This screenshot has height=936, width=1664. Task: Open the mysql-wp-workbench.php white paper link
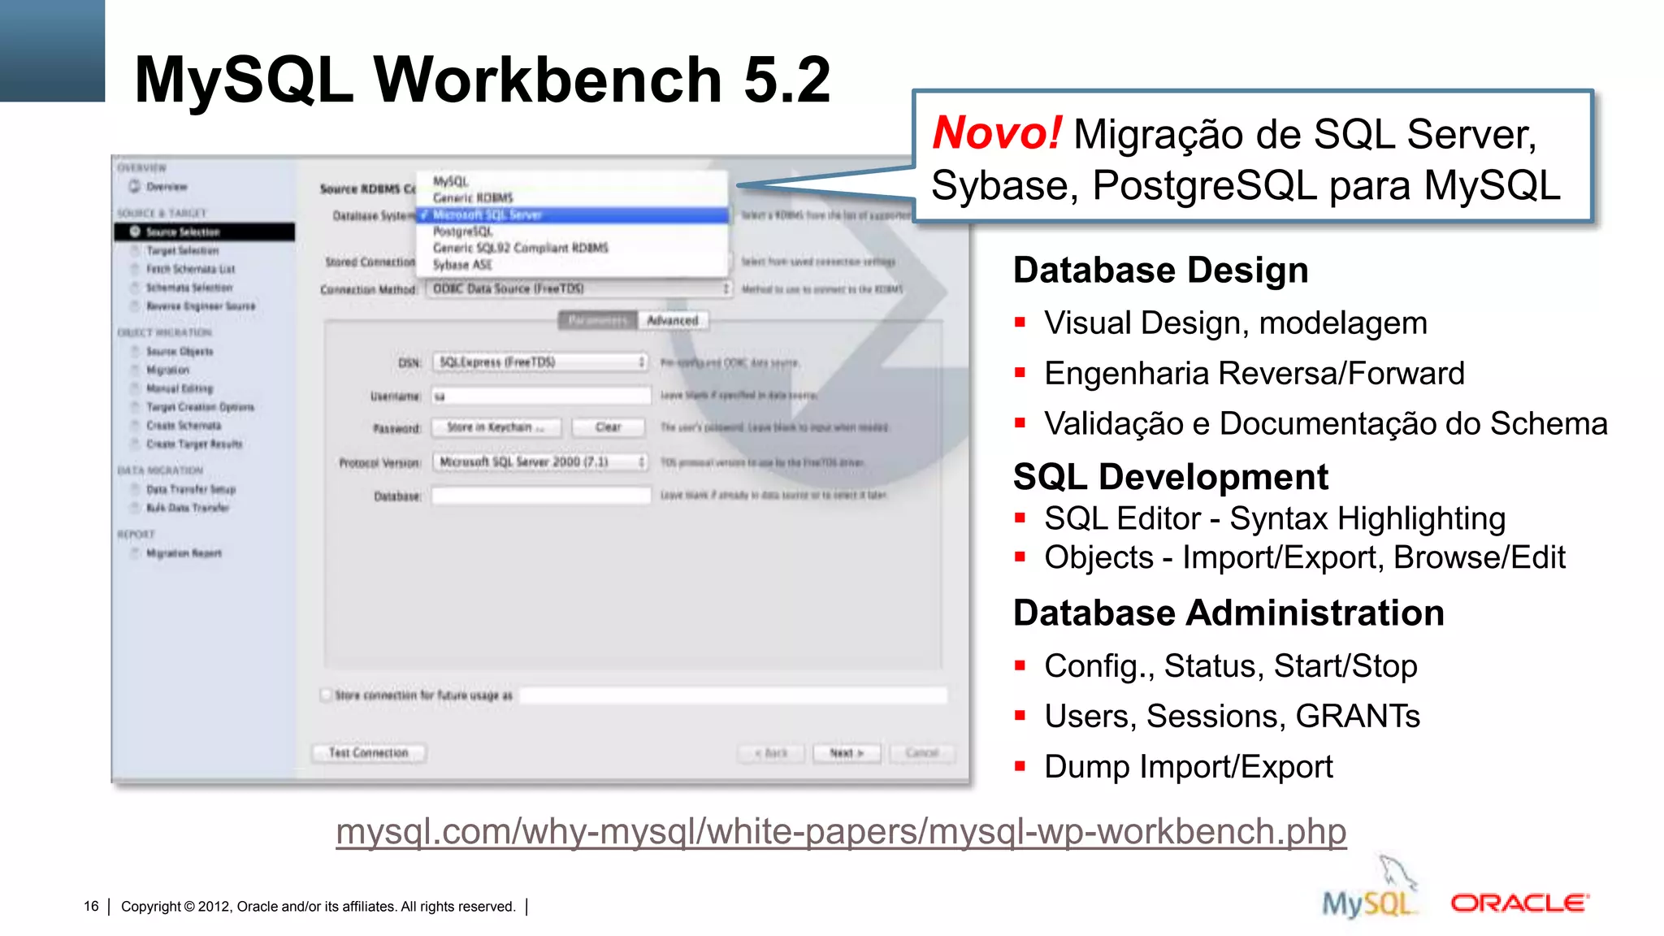click(x=841, y=832)
